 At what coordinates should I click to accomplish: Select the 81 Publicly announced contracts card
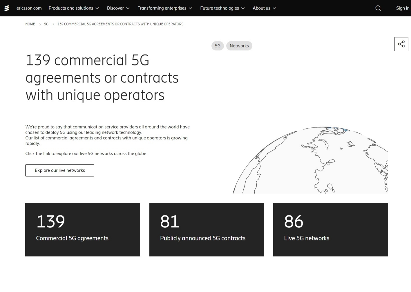click(207, 229)
